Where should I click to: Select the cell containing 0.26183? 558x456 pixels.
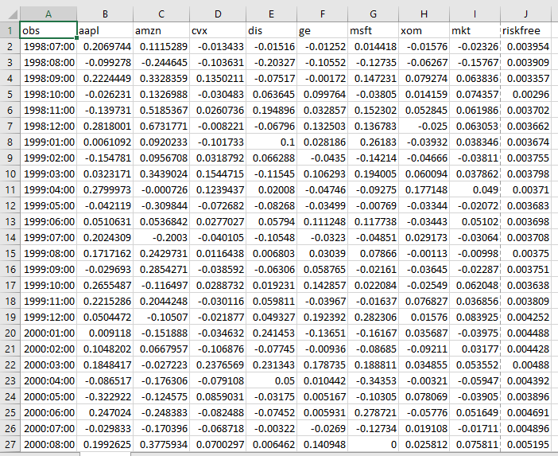(373, 142)
